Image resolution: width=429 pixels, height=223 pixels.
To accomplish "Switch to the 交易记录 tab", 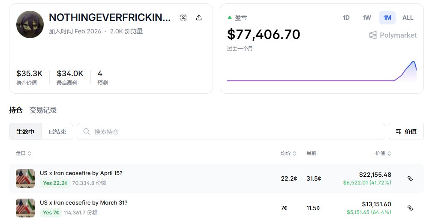I will (x=43, y=110).
